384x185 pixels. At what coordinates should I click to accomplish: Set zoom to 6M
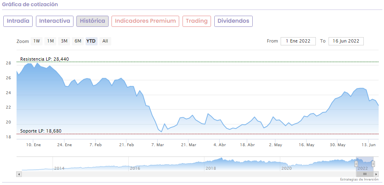[x=78, y=41]
